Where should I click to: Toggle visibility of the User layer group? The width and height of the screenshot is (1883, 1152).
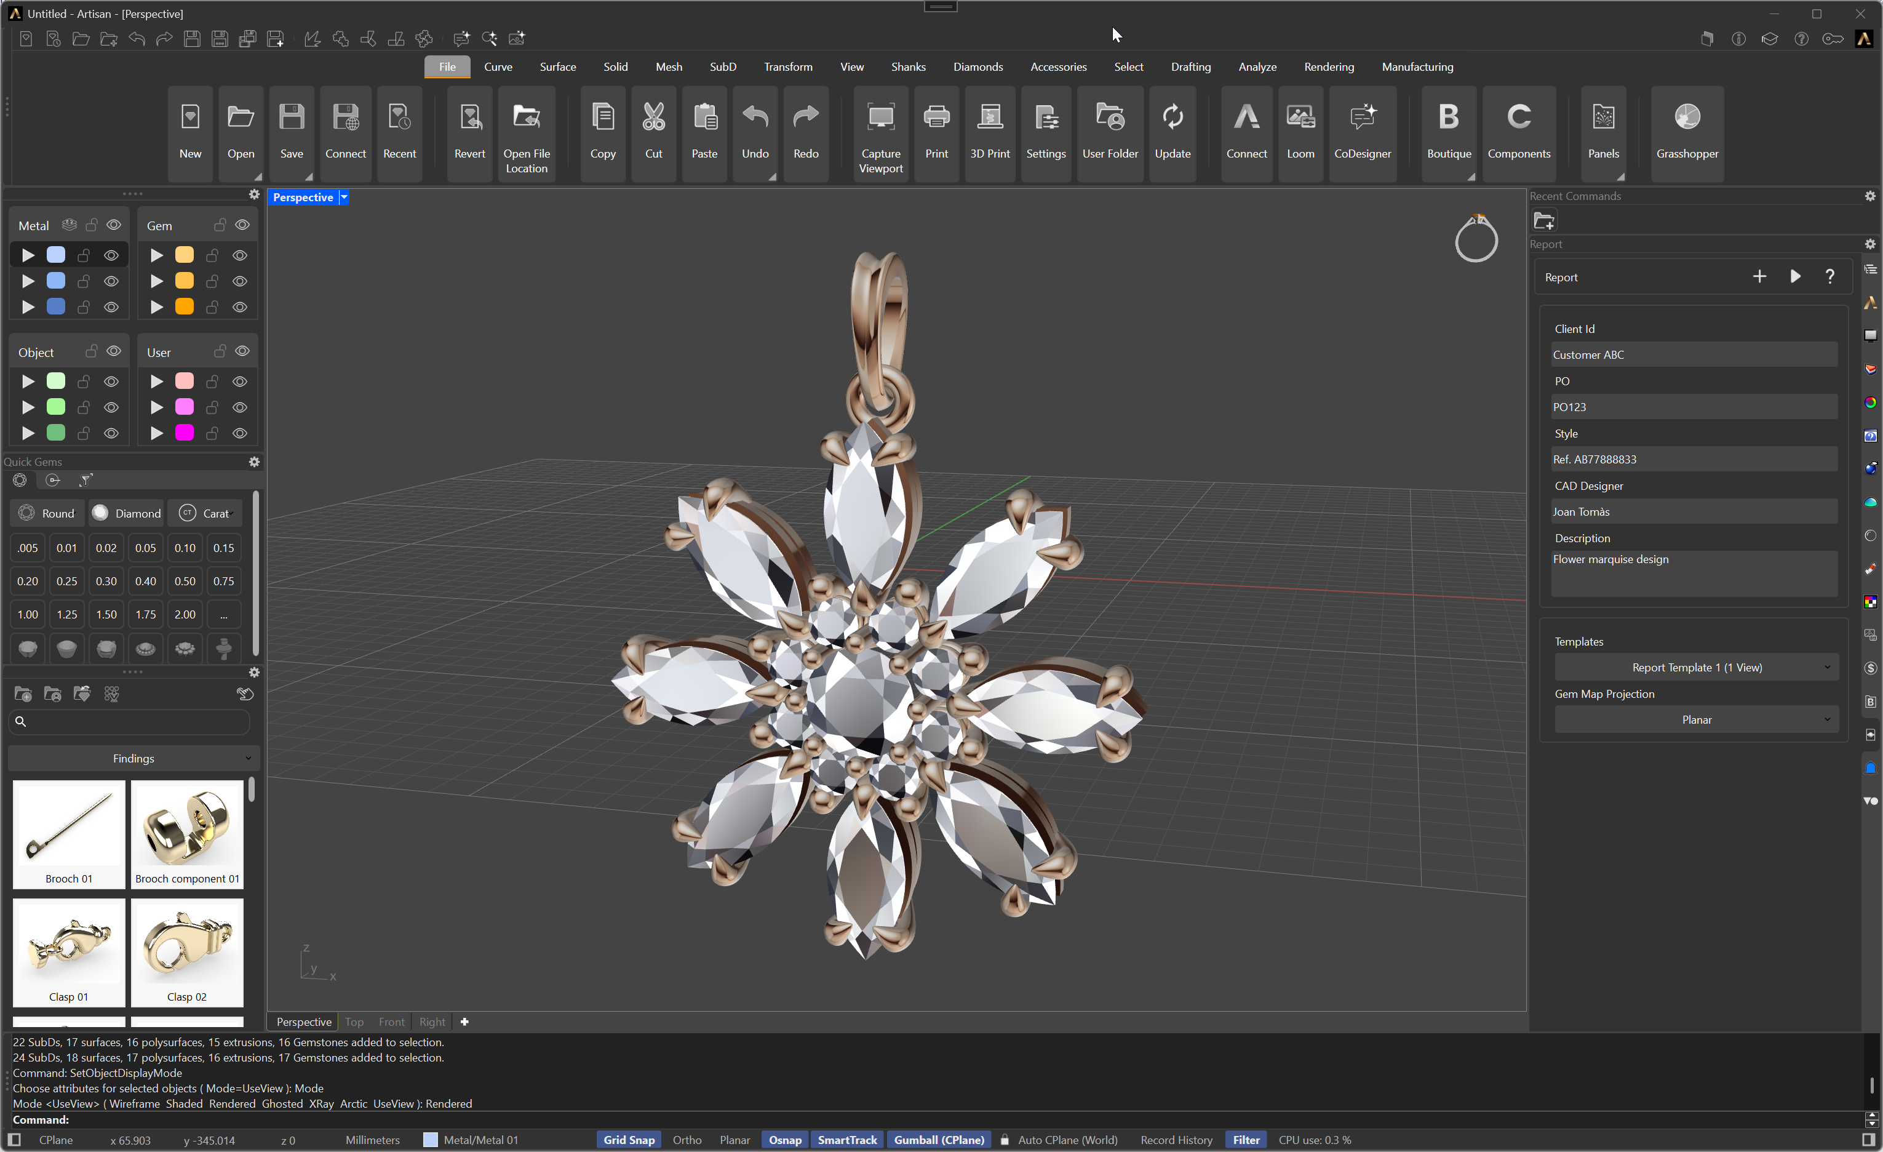tap(242, 351)
